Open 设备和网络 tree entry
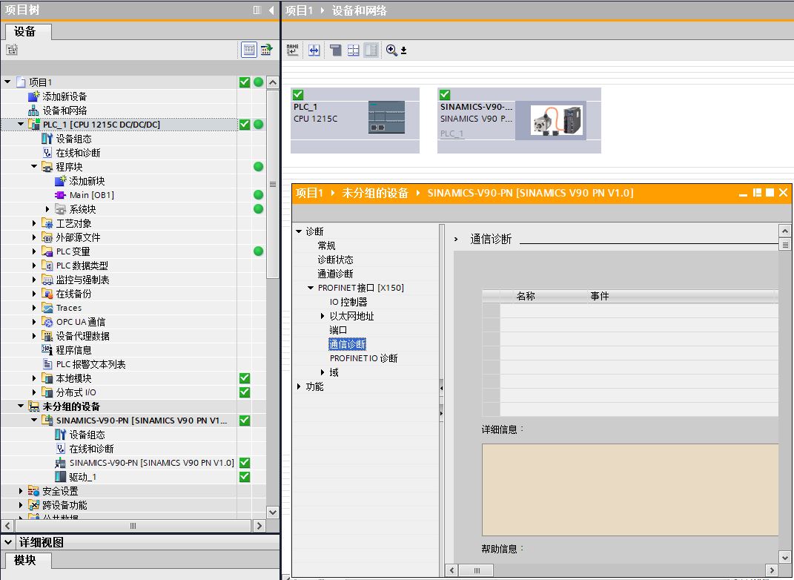This screenshot has height=580, width=794. coord(64,111)
